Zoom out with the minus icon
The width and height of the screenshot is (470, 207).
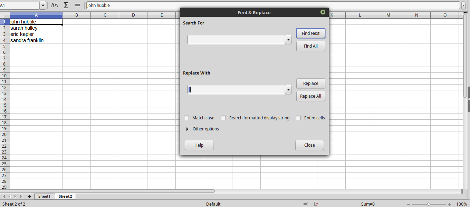point(408,204)
